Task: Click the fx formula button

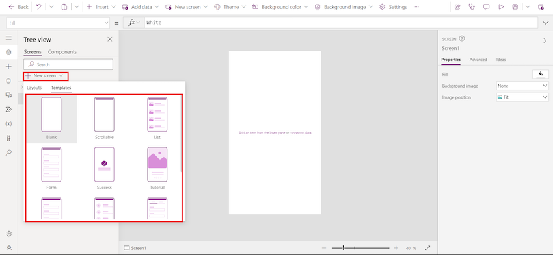Action: [x=133, y=23]
